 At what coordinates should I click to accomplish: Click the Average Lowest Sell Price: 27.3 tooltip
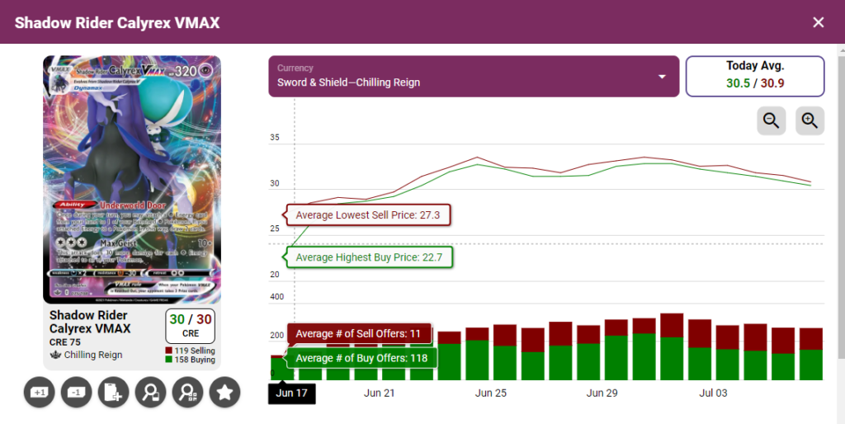click(x=368, y=215)
